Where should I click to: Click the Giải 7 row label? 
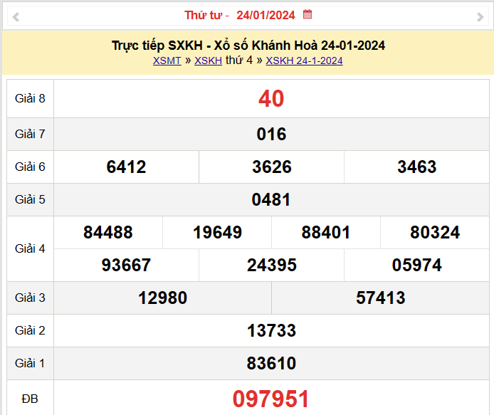click(x=30, y=134)
